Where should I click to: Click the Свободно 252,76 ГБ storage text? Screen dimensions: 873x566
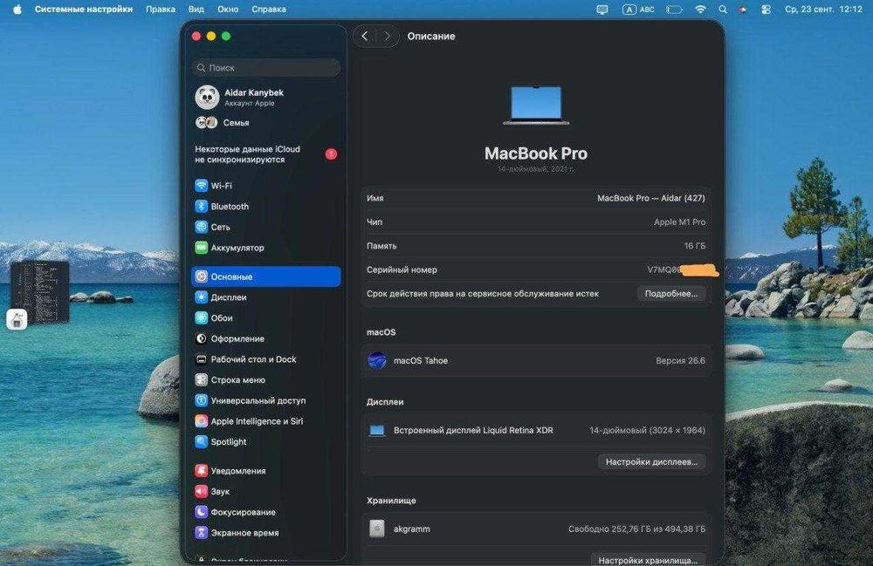coord(636,528)
